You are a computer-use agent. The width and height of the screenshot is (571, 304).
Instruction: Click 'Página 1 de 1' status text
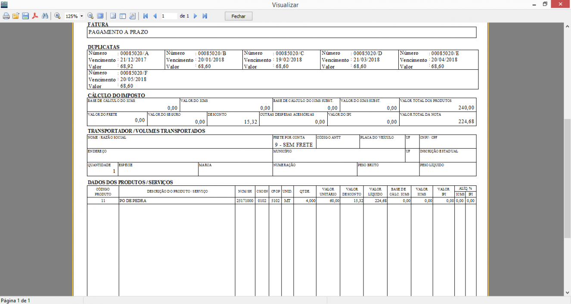(16, 301)
